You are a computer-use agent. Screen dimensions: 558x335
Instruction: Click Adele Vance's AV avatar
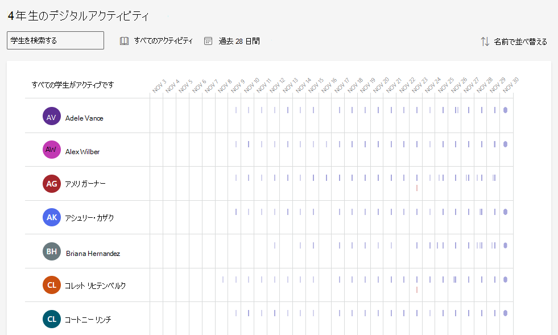[52, 116]
